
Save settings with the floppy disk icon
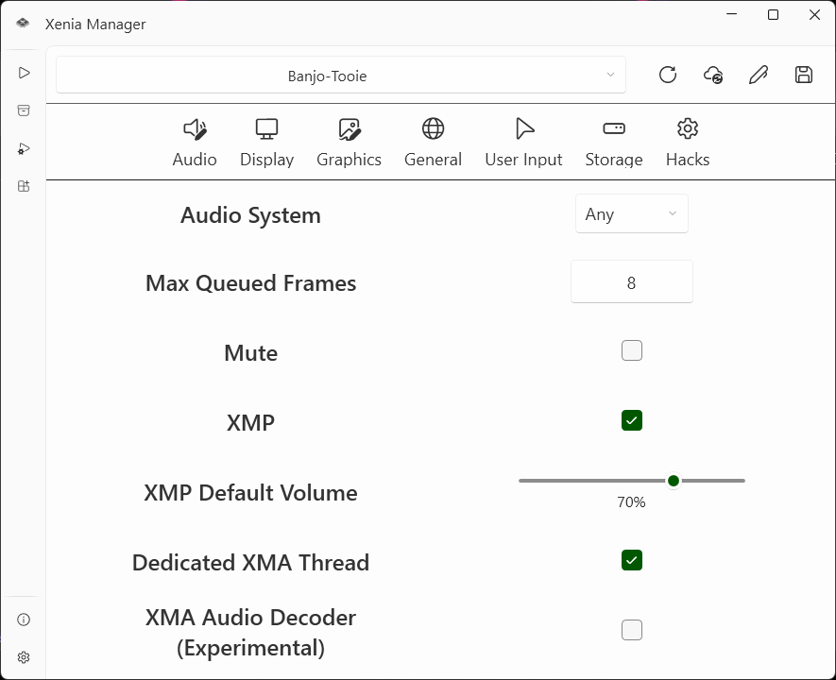(804, 76)
